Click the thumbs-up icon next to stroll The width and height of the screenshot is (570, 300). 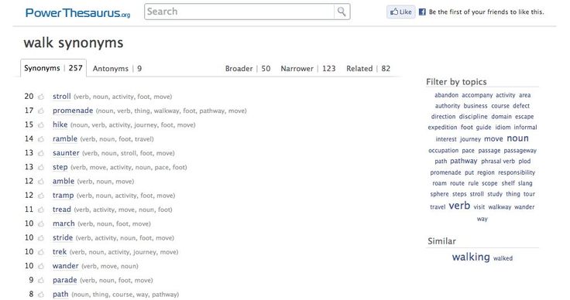click(x=41, y=97)
